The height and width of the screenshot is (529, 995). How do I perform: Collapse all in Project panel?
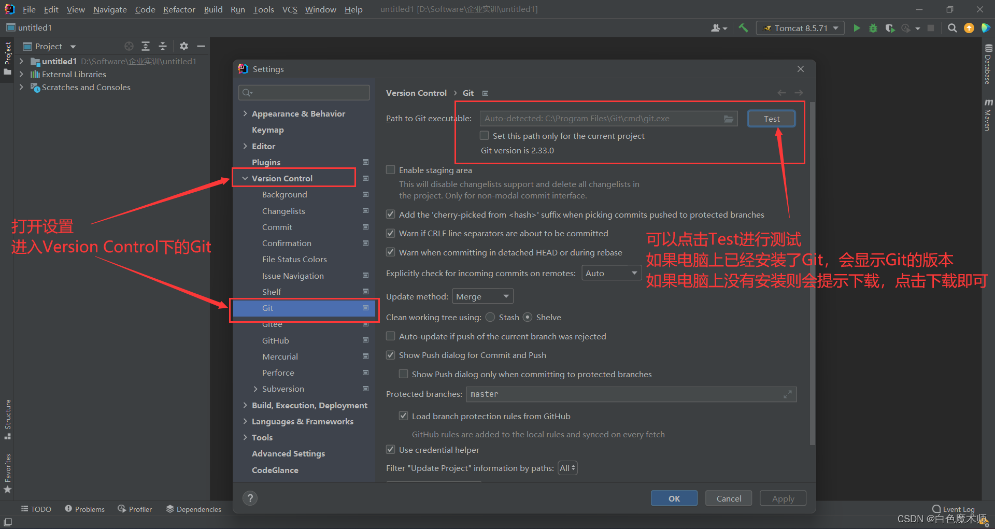pyautogui.click(x=163, y=46)
